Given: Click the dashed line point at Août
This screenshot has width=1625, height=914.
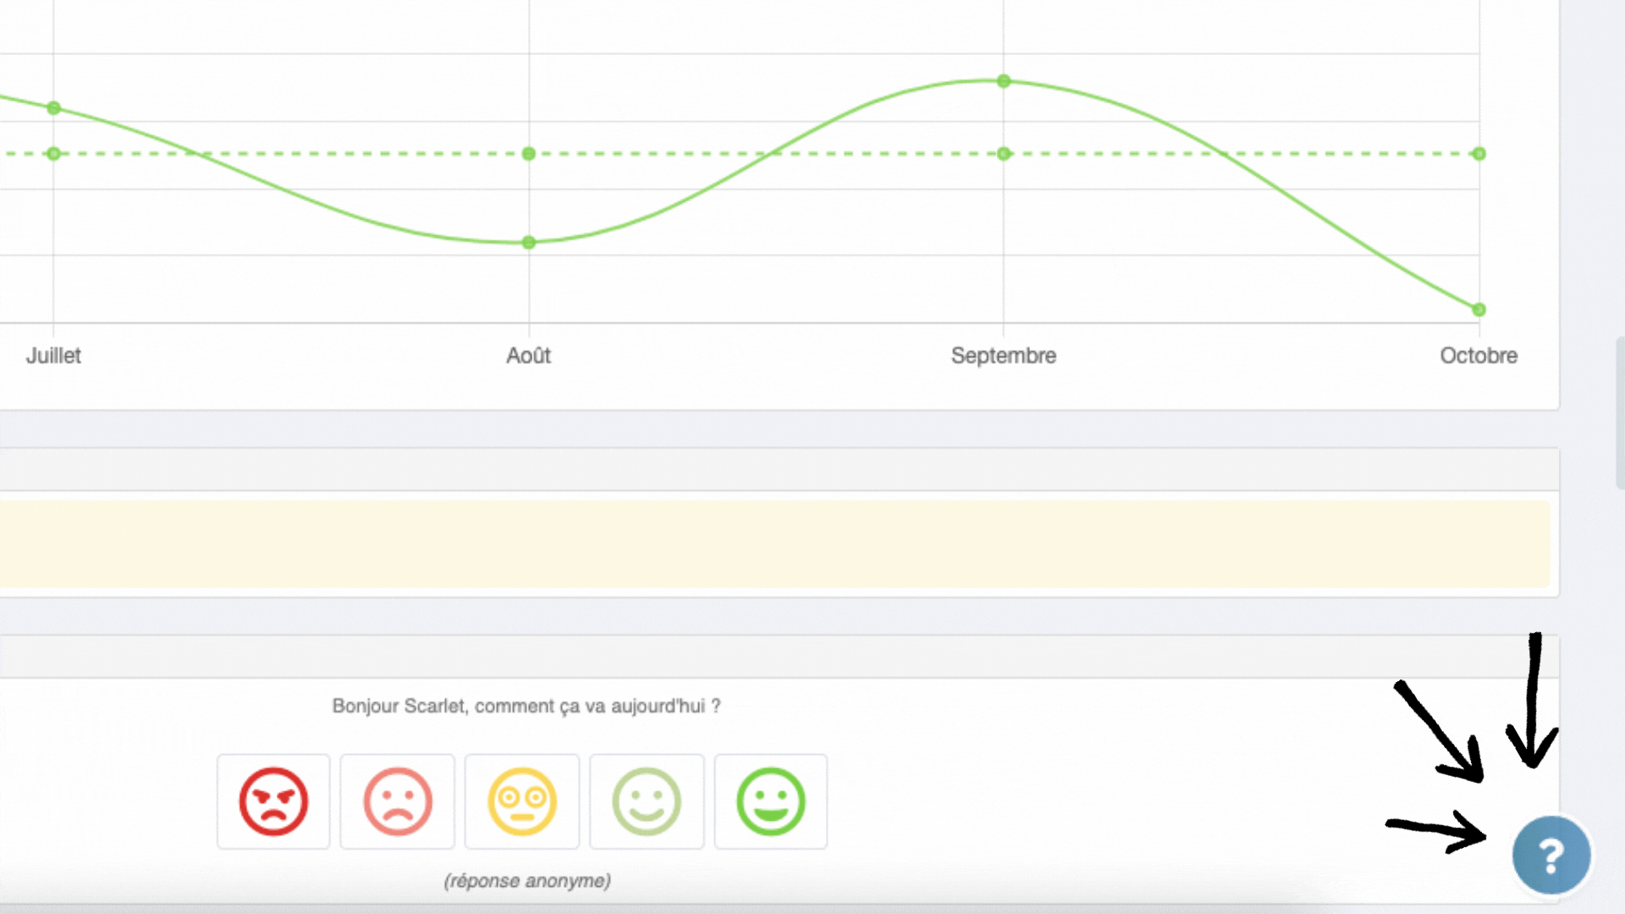Looking at the screenshot, I should pyautogui.click(x=529, y=154).
